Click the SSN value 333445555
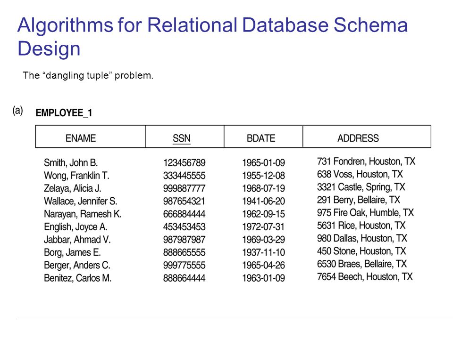The width and height of the screenshot is (453, 339). point(184,175)
